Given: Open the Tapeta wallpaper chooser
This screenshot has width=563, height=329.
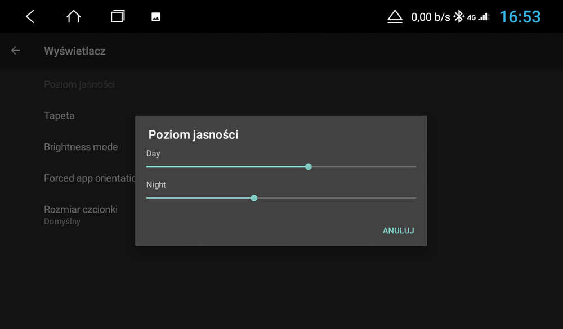Looking at the screenshot, I should [59, 115].
